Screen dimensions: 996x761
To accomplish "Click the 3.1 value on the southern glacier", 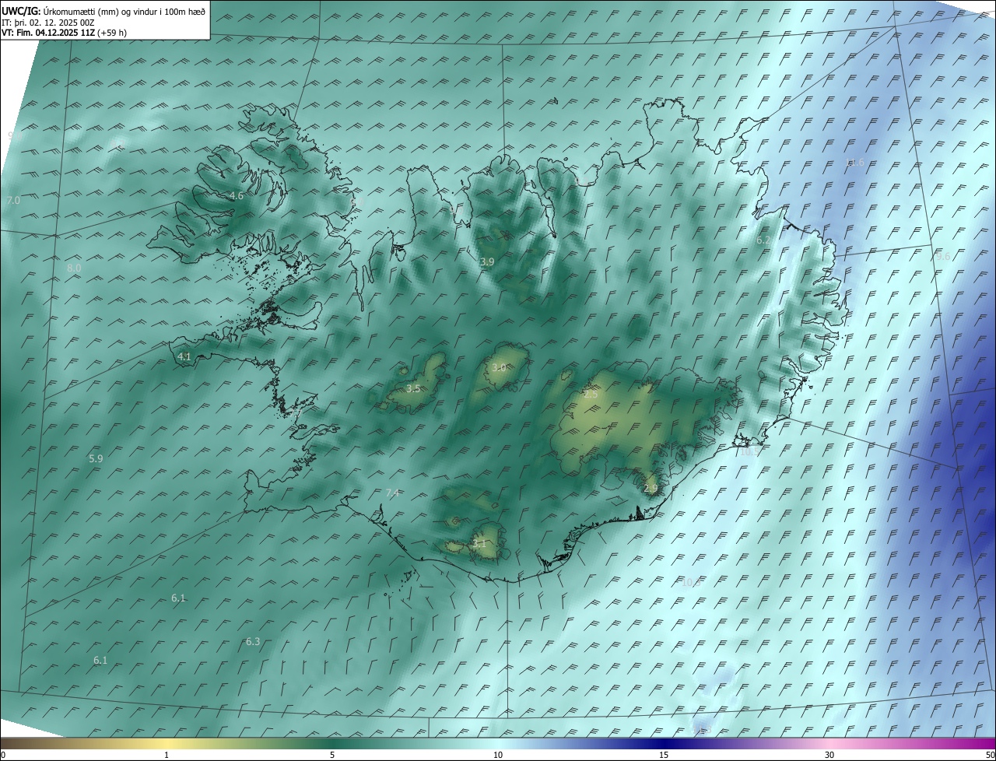I will pos(479,544).
